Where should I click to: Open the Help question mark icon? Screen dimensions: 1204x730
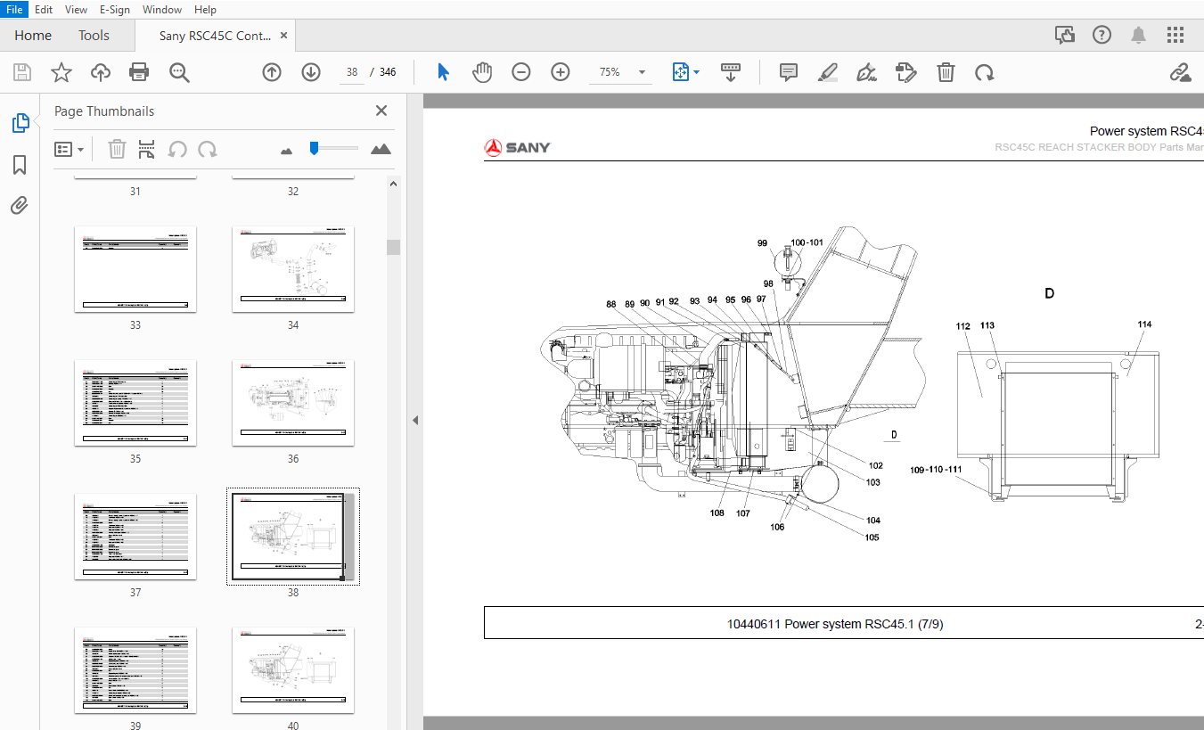[x=1102, y=35]
